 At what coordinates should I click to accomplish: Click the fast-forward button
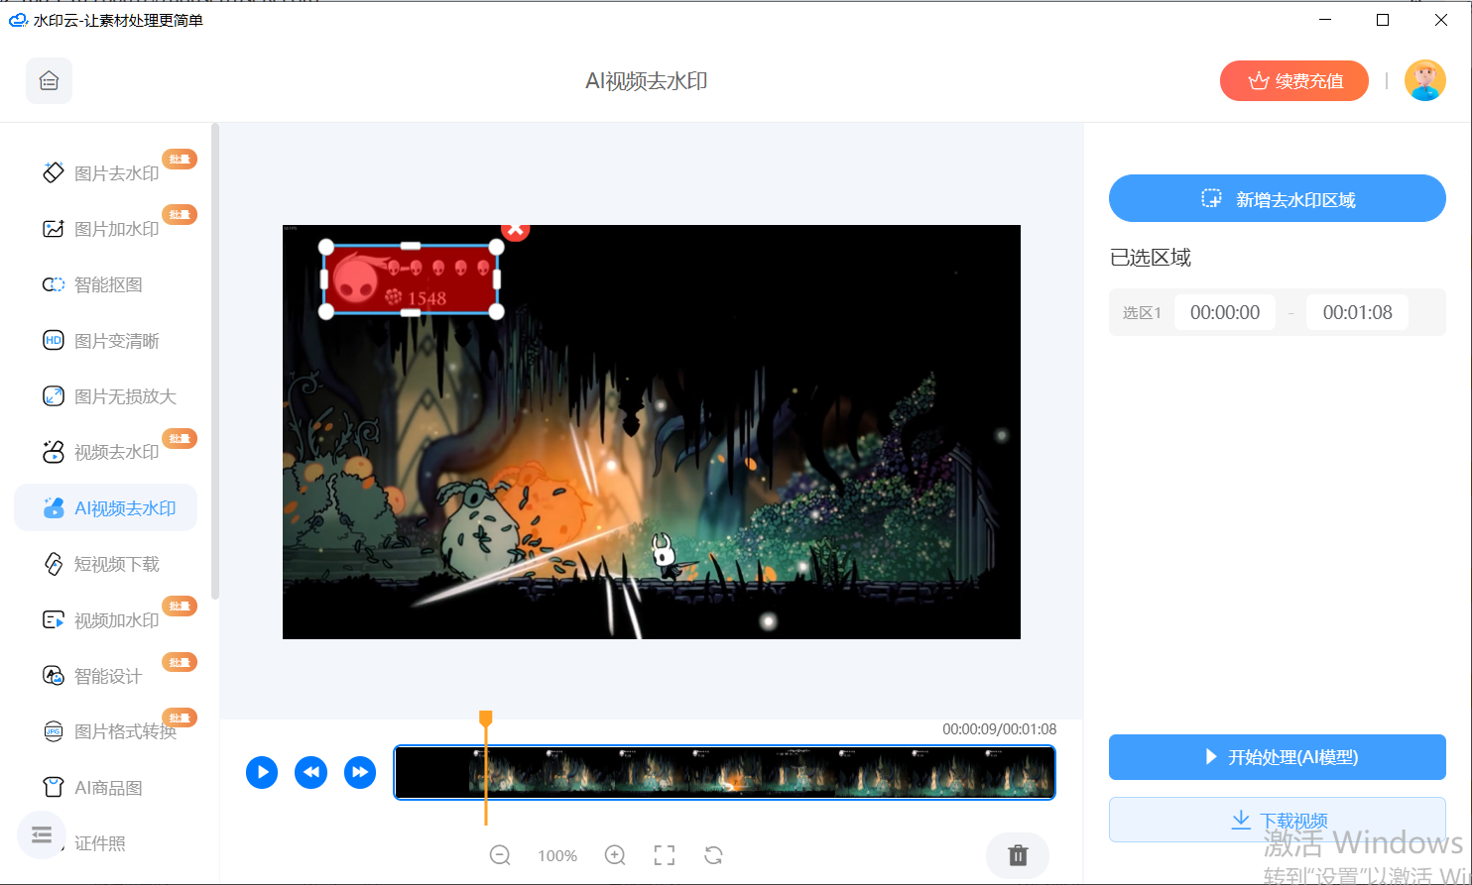coord(360,772)
